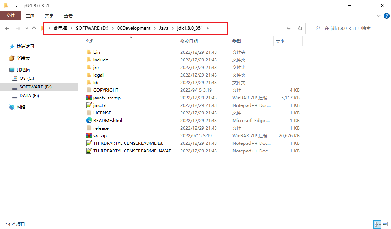Image resolution: width=391 pixels, height=229 pixels.
Task: Click the 20,676 KB size value
Action: tap(289, 136)
